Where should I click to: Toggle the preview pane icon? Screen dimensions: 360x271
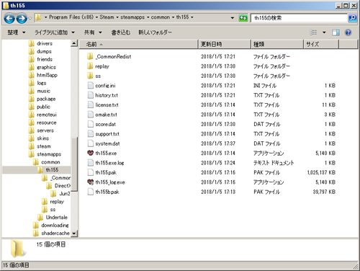[x=336, y=32]
